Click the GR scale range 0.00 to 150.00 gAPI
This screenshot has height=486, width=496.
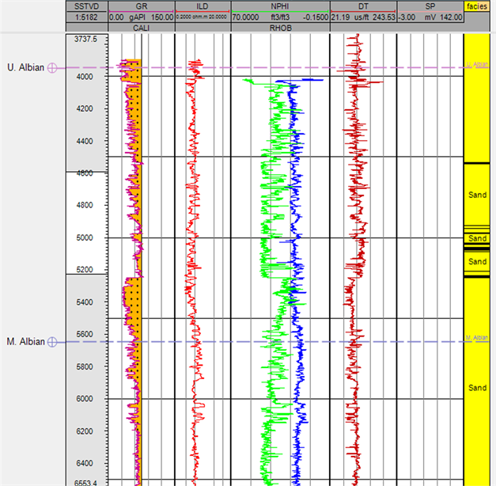[141, 16]
